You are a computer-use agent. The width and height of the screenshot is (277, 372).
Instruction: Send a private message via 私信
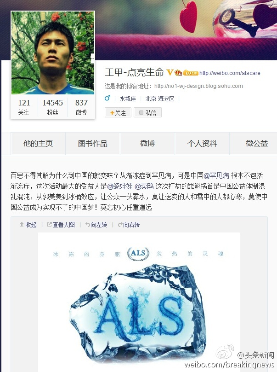148,112
